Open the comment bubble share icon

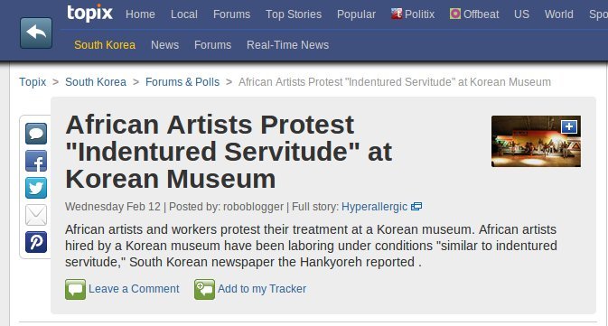(x=36, y=134)
